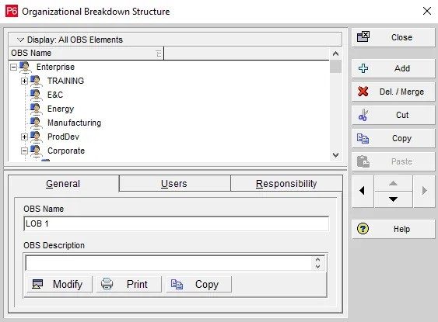Screen dimensions: 438x322
Task: Click the OBS tree scrollbar thumb
Action: 335,67
